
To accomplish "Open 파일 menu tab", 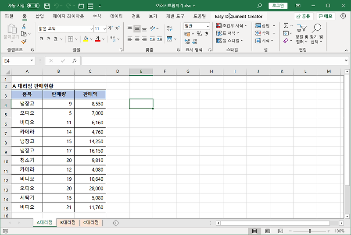I will 9,16.
